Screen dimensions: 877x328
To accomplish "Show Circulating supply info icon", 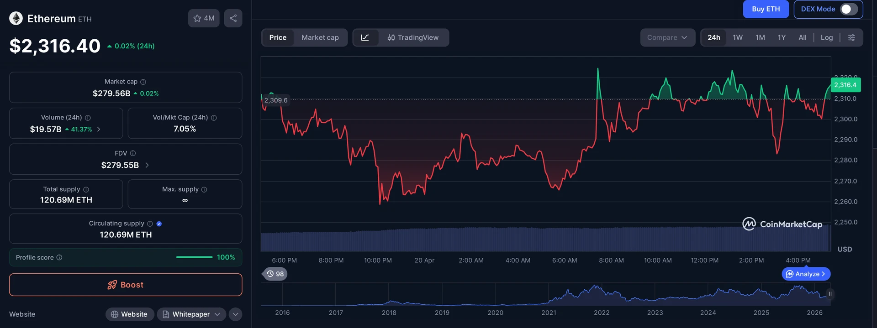I will click(x=150, y=224).
